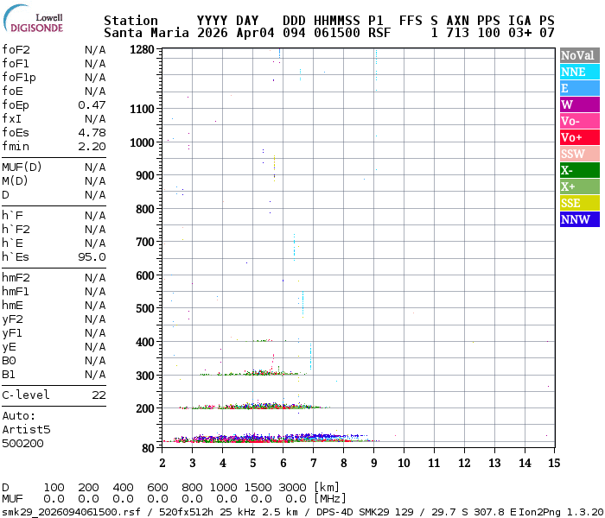Select the C-level value 22
Screen dimensions: 605x518
pos(99,395)
